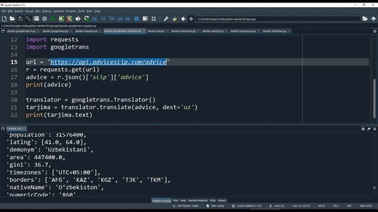Open the Help menu
378x212 pixels.
click(97, 11)
